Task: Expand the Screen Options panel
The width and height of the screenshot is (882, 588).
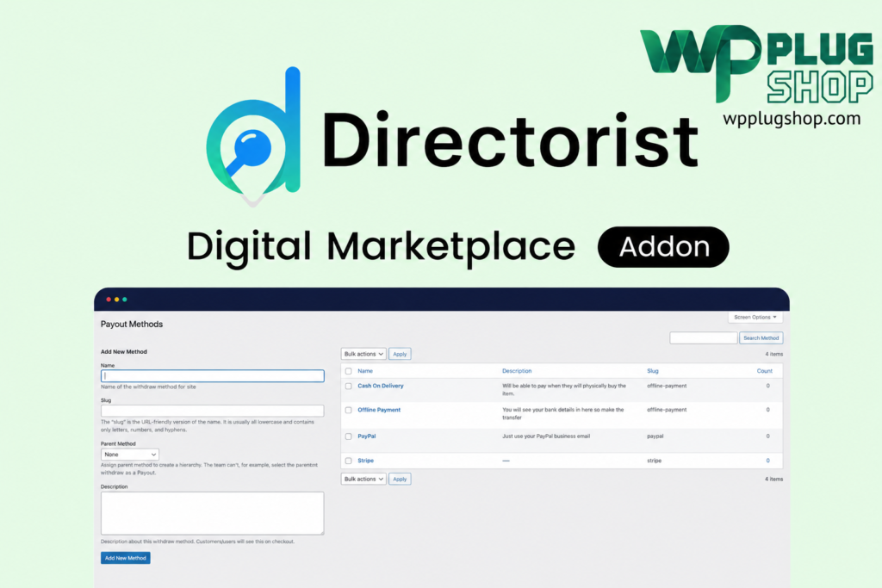Action: click(x=755, y=317)
